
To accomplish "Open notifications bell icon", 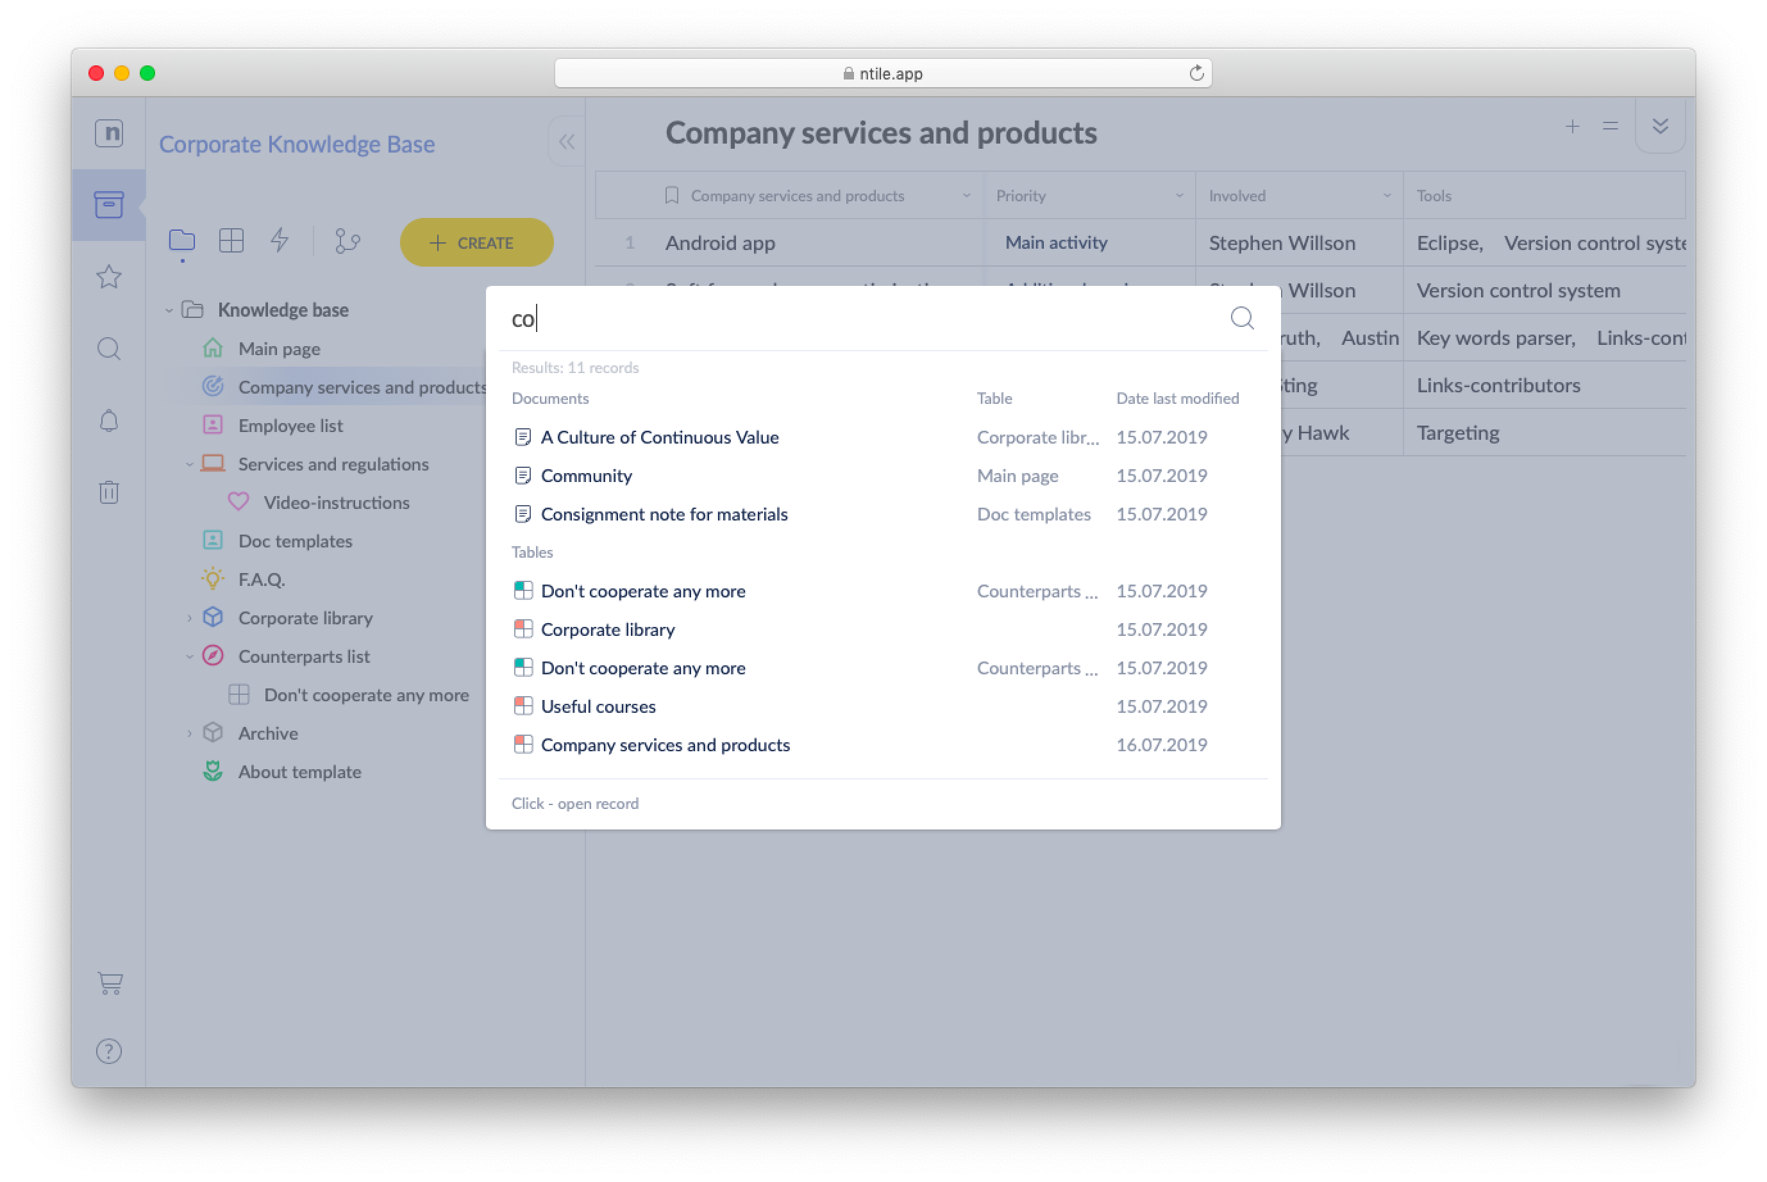I will click(x=109, y=420).
